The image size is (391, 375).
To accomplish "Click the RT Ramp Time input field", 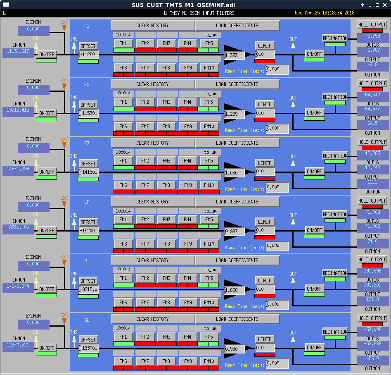I will click(x=277, y=304).
